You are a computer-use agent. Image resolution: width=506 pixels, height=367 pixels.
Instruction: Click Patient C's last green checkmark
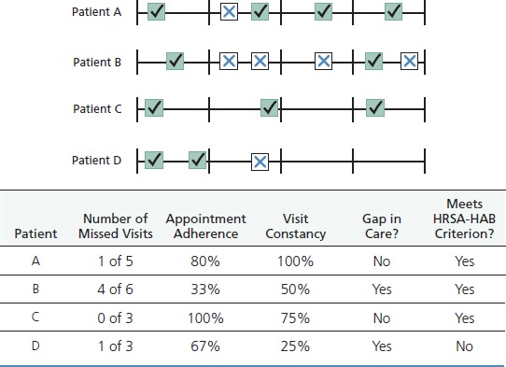coord(375,107)
